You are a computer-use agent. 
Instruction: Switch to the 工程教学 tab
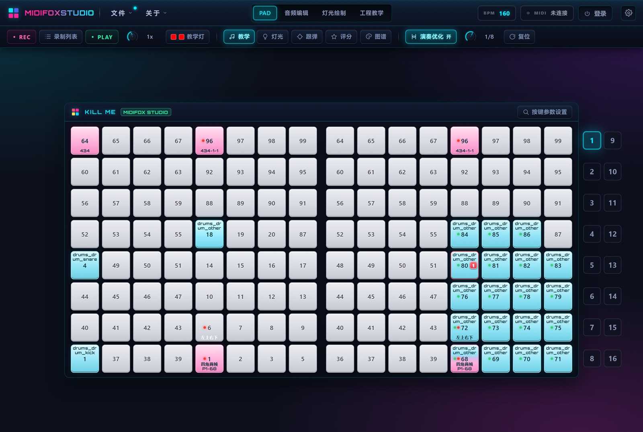(372, 13)
